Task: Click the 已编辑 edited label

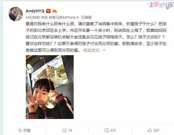Action: tap(86, 17)
